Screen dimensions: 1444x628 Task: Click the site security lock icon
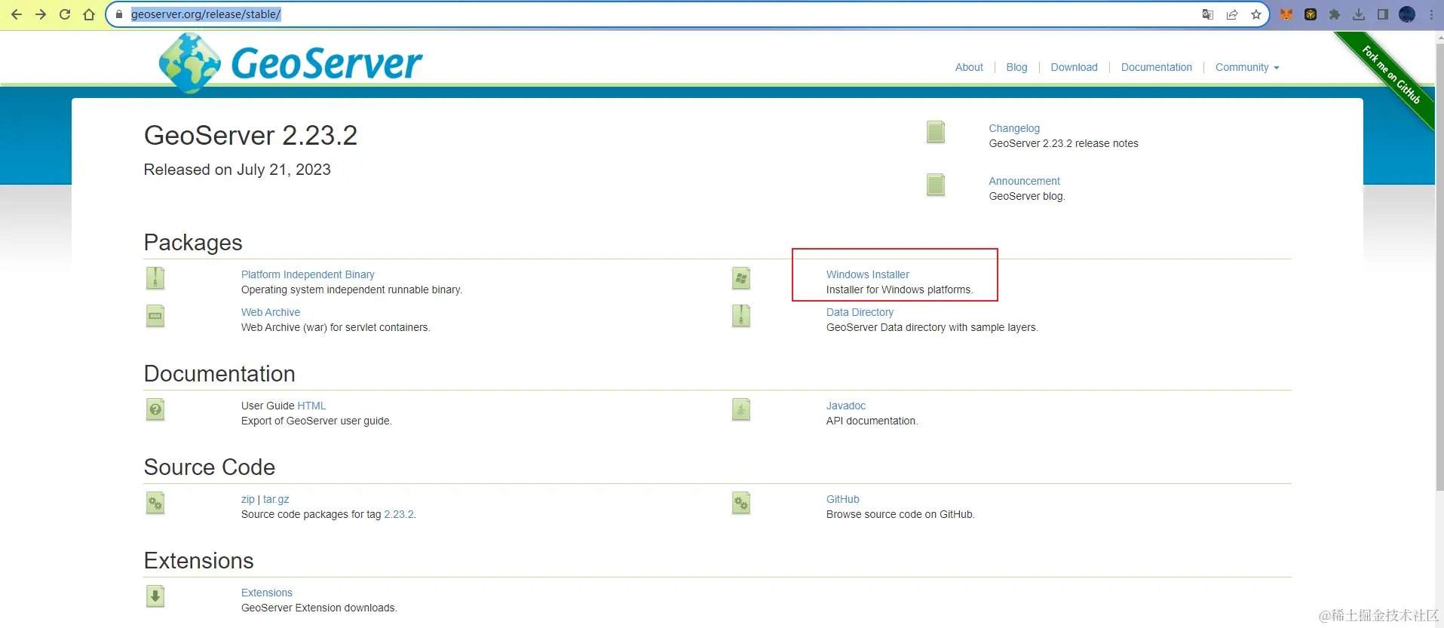point(119,14)
